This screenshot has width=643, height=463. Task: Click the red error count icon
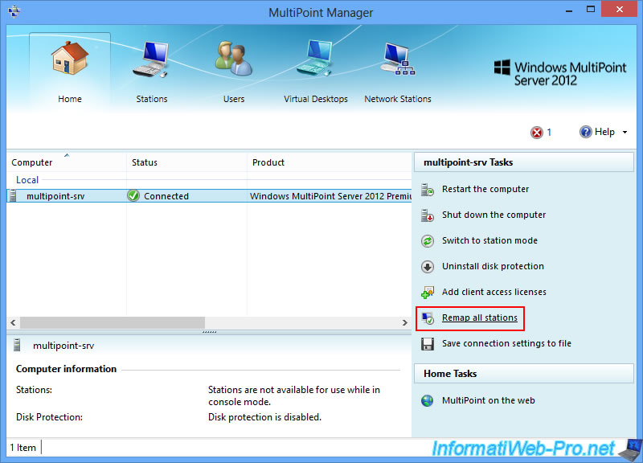pyautogui.click(x=536, y=133)
